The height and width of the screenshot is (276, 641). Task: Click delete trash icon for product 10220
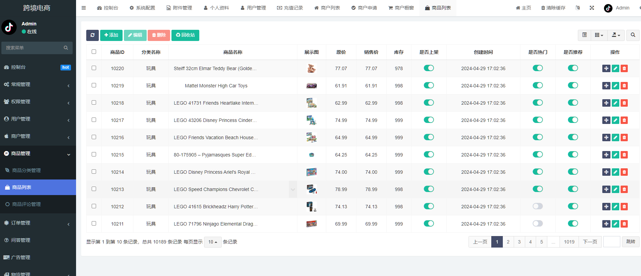tap(624, 68)
